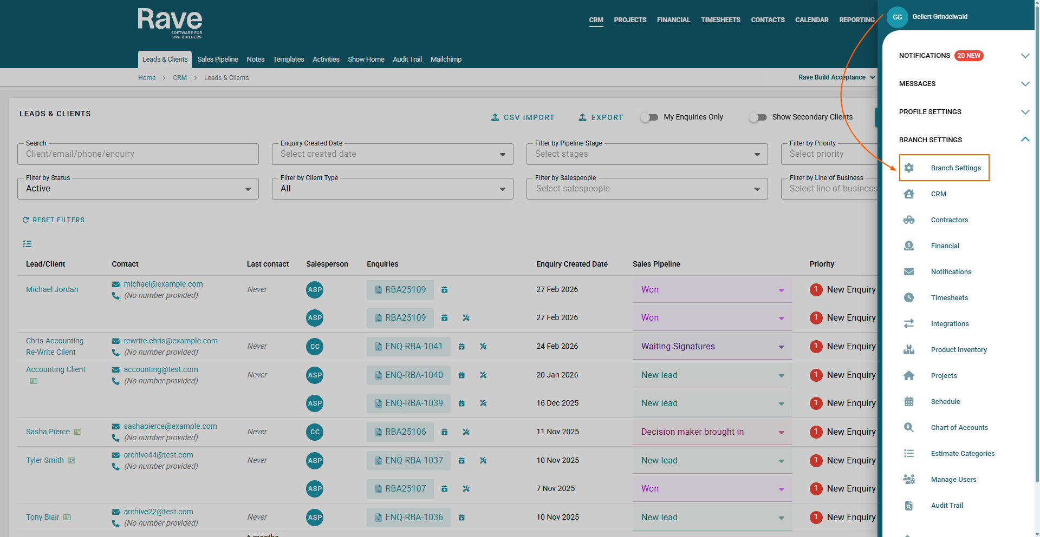
Task: Click the Manage Users icon
Action: coord(909,479)
